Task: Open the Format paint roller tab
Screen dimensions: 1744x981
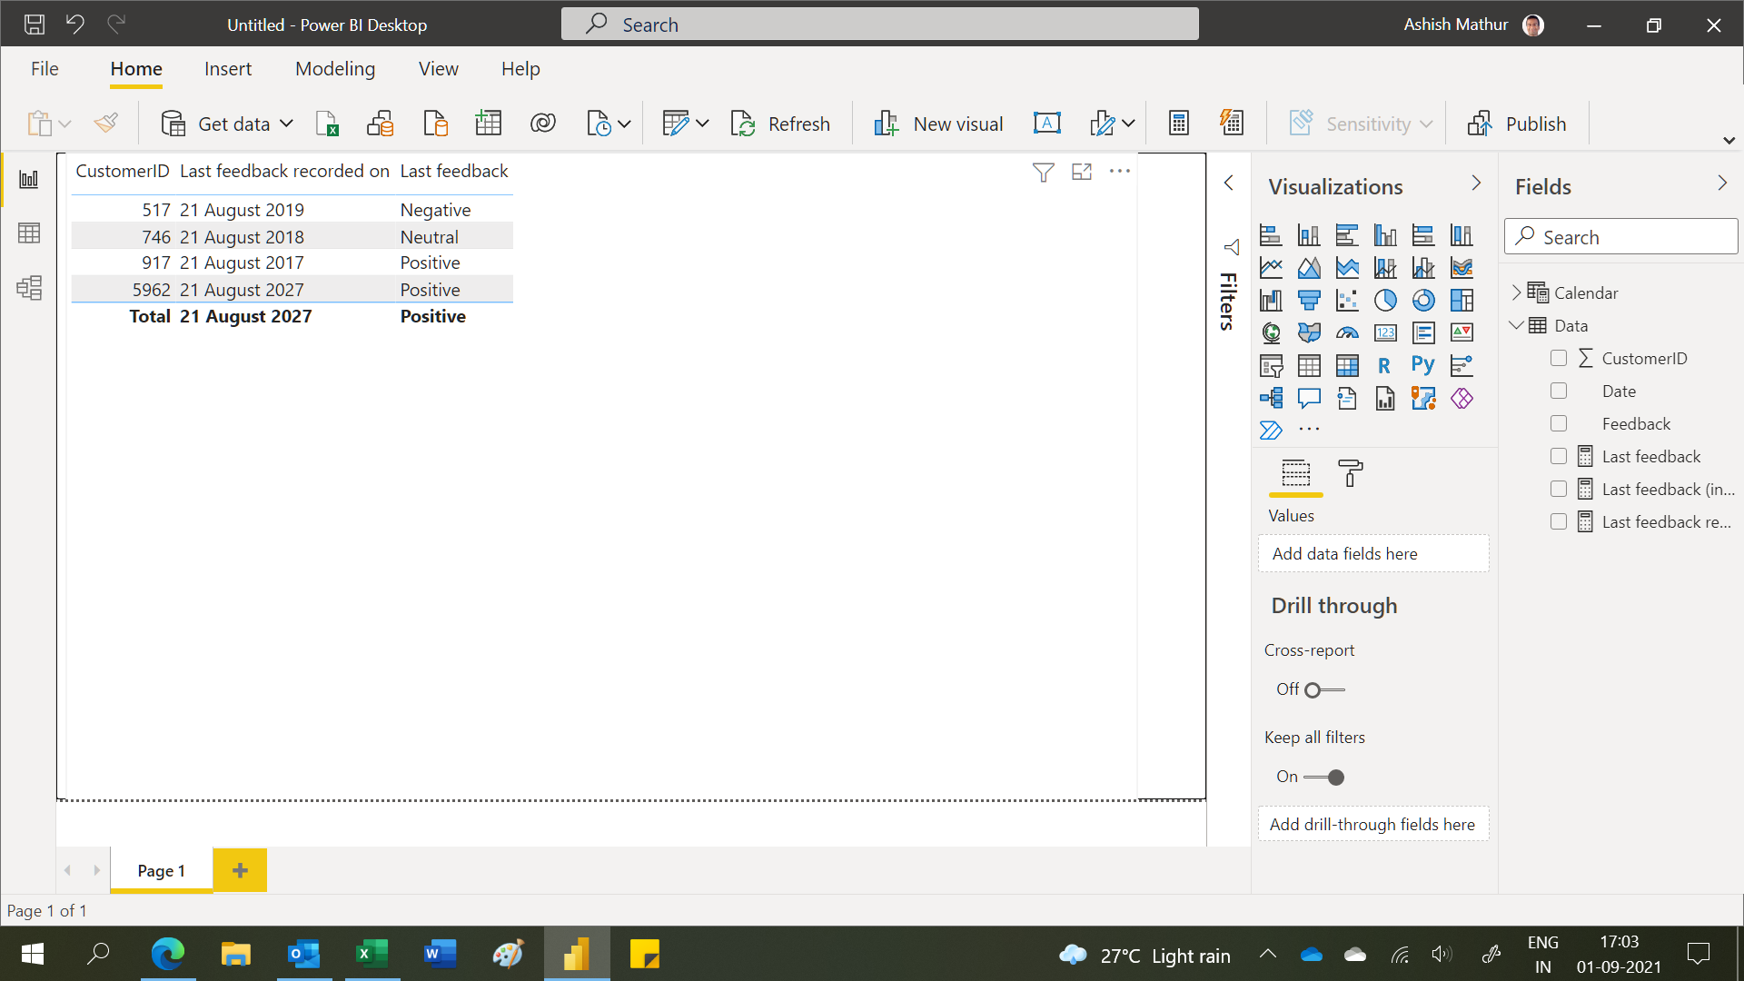Action: 1351,473
